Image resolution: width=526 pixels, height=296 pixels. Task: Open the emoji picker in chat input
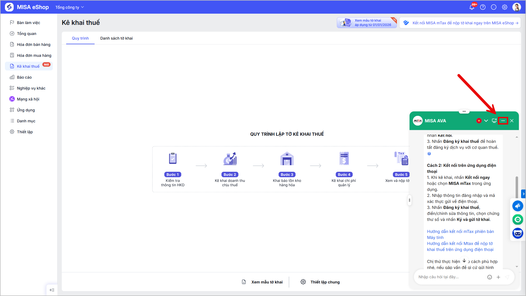coord(490,277)
